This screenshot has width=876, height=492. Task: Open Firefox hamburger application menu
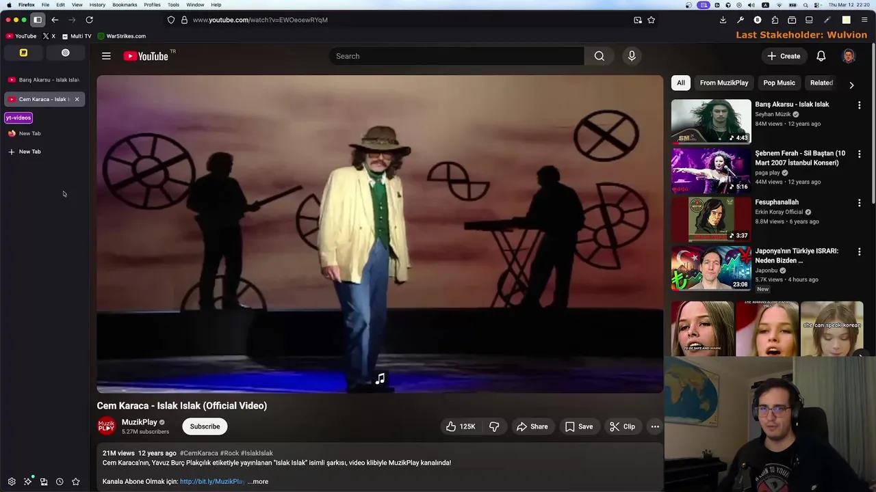(864, 20)
